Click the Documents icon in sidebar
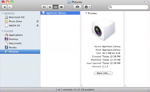The height and width of the screenshot is (92, 150). click(x=6, y=43)
